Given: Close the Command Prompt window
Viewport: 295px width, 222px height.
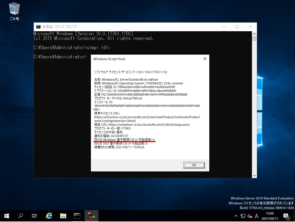Looking at the screenshot, I should [x=250, y=27].
